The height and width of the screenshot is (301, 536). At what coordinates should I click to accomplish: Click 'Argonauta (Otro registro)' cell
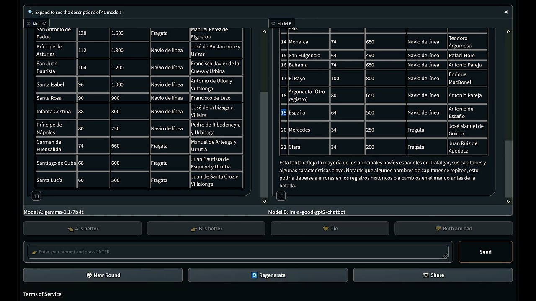[x=309, y=95]
